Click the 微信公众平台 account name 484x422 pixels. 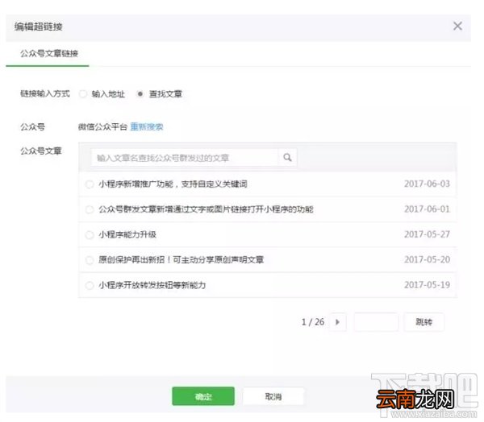click(x=102, y=126)
